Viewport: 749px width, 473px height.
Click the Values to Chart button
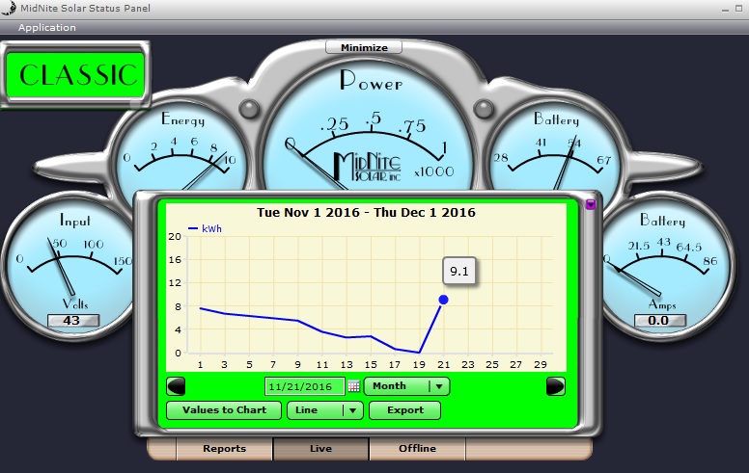click(224, 410)
